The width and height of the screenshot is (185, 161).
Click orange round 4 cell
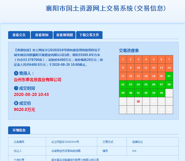(146, 59)
